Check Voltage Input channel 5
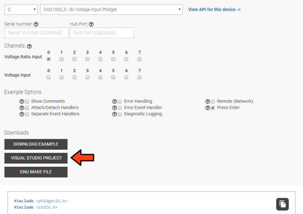Screen dimensions: 303x214 (x=113, y=78)
